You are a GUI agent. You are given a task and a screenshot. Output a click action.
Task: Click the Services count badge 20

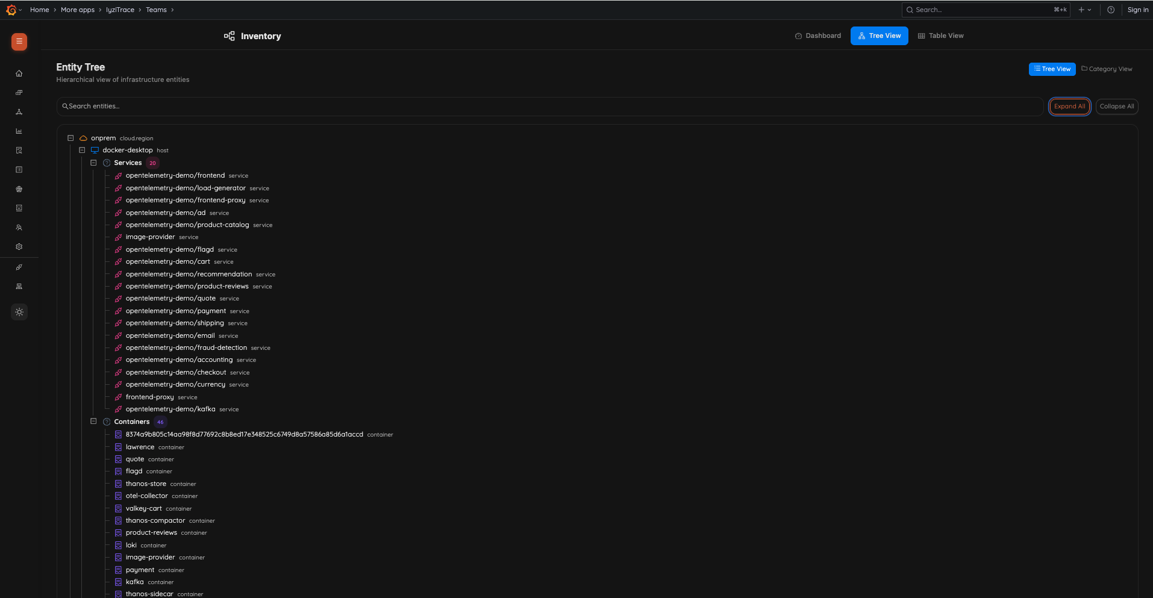tap(152, 163)
